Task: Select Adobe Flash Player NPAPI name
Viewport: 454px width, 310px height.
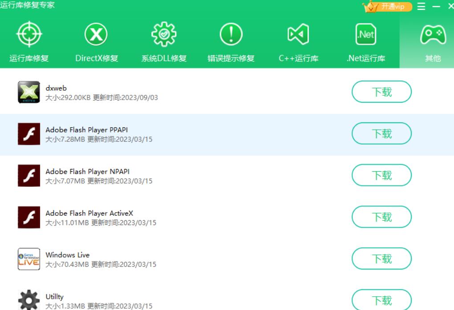Action: 87,172
